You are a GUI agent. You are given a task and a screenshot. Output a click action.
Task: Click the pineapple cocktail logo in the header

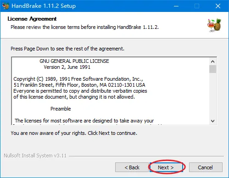(214, 25)
